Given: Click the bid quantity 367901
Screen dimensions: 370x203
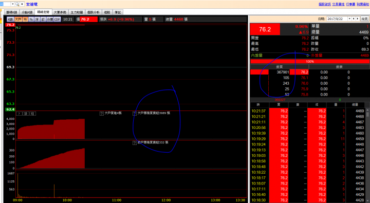Looking at the screenshot, I should pyautogui.click(x=283, y=72).
